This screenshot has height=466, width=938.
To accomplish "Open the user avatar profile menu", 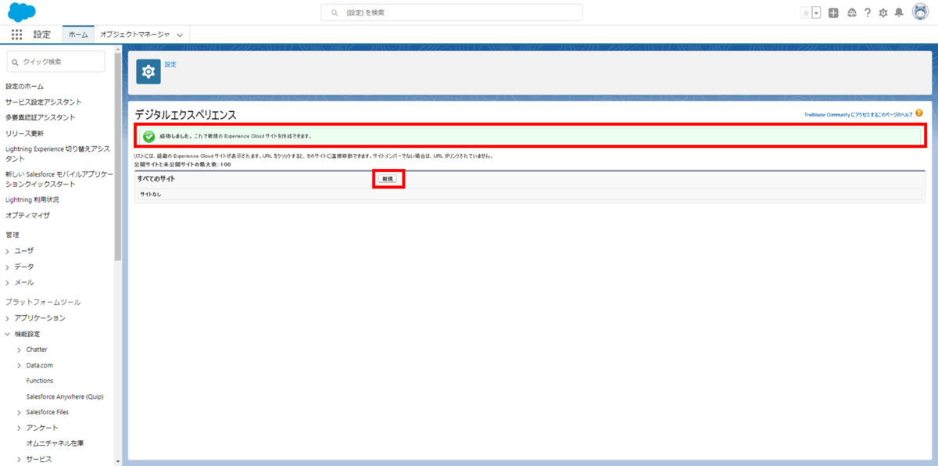I will (x=920, y=13).
